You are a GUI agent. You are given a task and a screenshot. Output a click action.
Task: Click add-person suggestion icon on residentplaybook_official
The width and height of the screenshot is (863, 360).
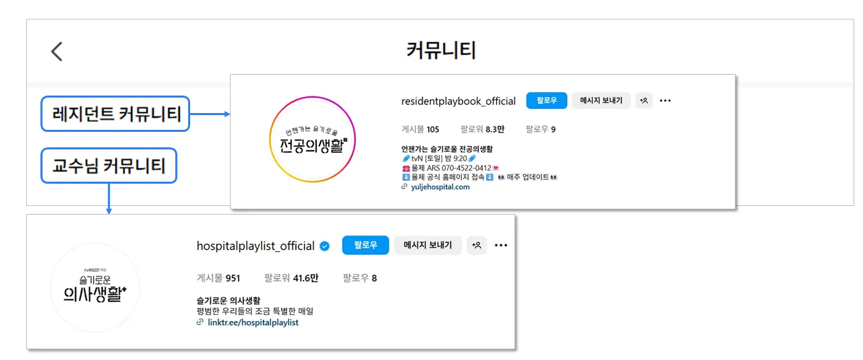click(644, 100)
